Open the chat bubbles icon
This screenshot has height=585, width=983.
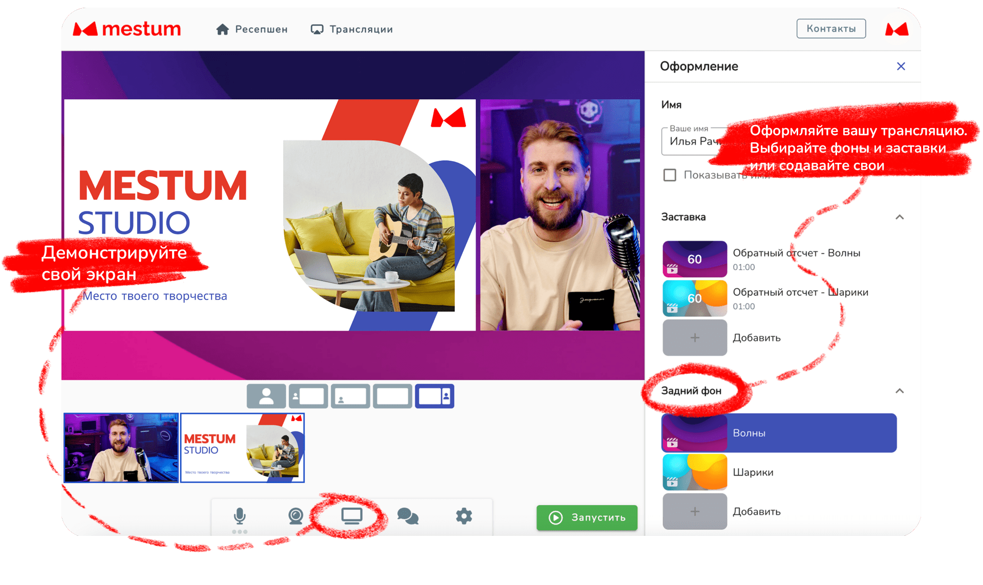tap(408, 516)
